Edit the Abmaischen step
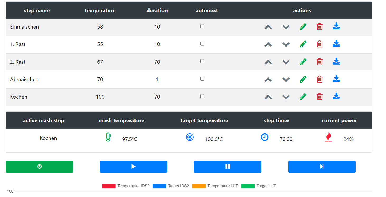This screenshot has height=197, width=386. tap(303, 79)
